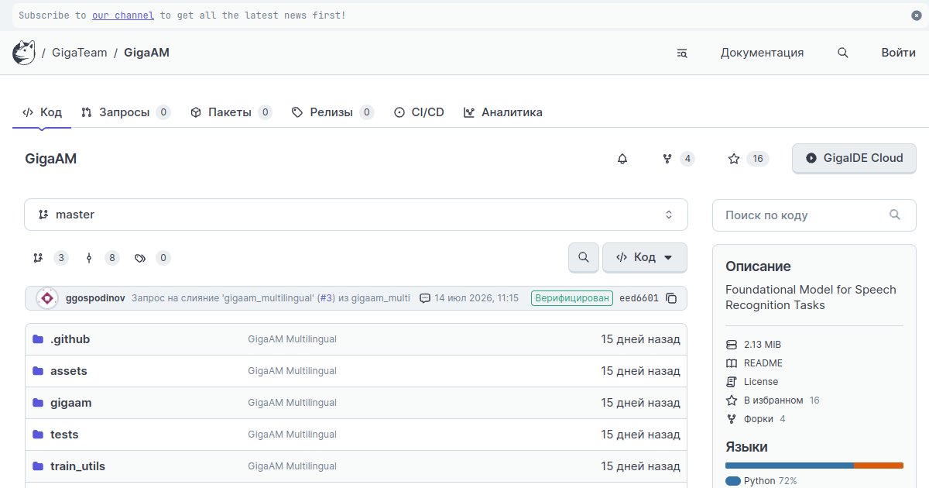The height and width of the screenshot is (488, 929).
Task: Copy commit hash eed6601 with copy icon
Action: [x=671, y=298]
